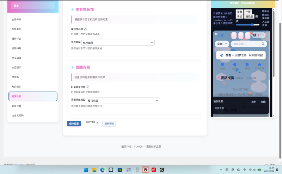Toggle the 季节性动效 checkbox
Image resolution: width=282 pixels, height=174 pixels.
pyautogui.click(x=85, y=29)
